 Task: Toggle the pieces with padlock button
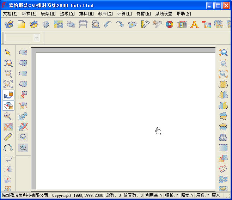[x=8, y=105]
